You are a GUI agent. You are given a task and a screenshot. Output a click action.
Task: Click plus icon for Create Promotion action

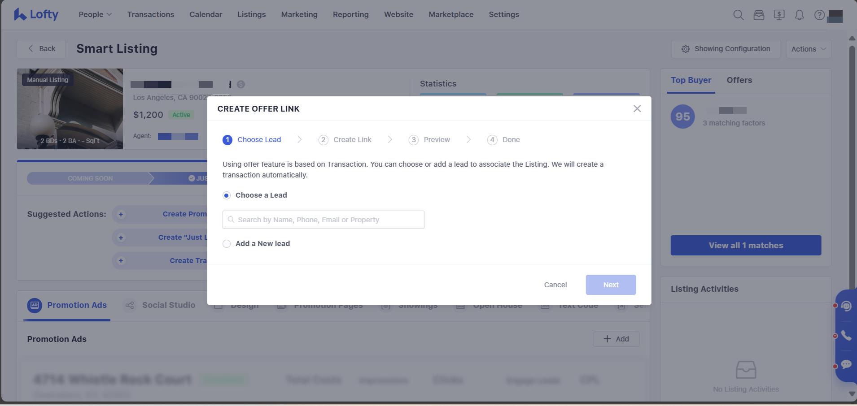[121, 214]
